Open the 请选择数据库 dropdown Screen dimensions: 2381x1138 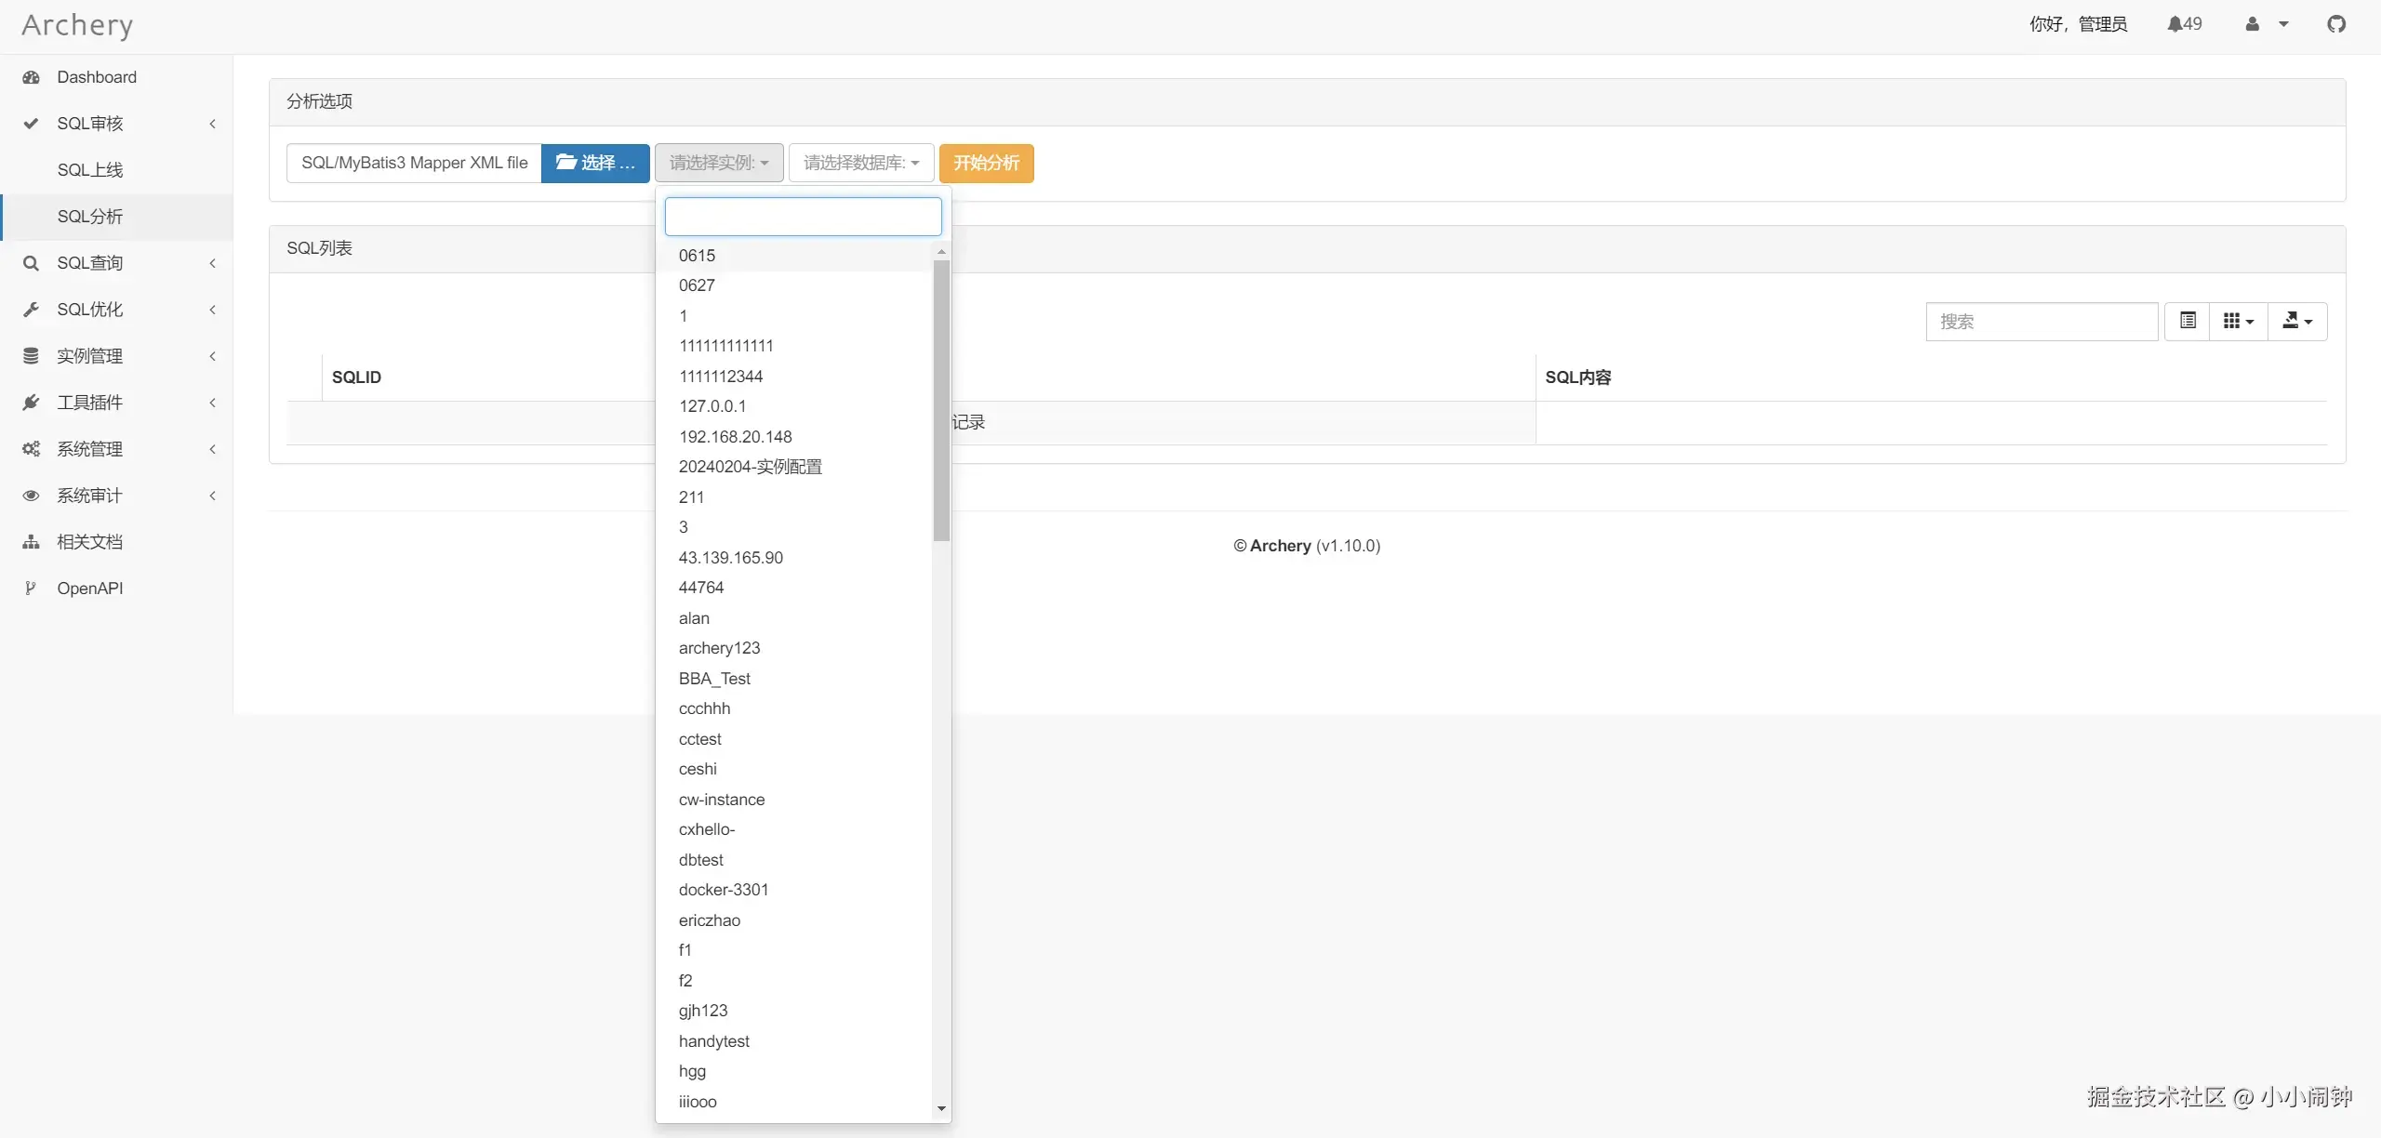pyautogui.click(x=860, y=163)
